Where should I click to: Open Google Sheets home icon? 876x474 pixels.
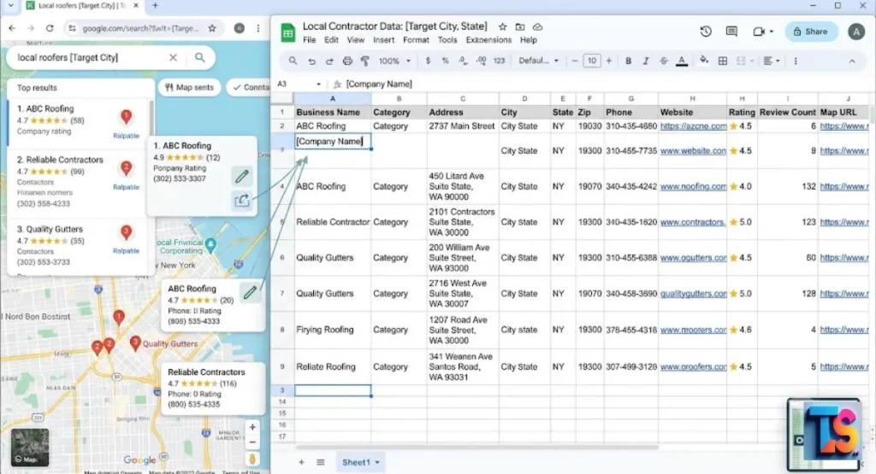[x=287, y=33]
